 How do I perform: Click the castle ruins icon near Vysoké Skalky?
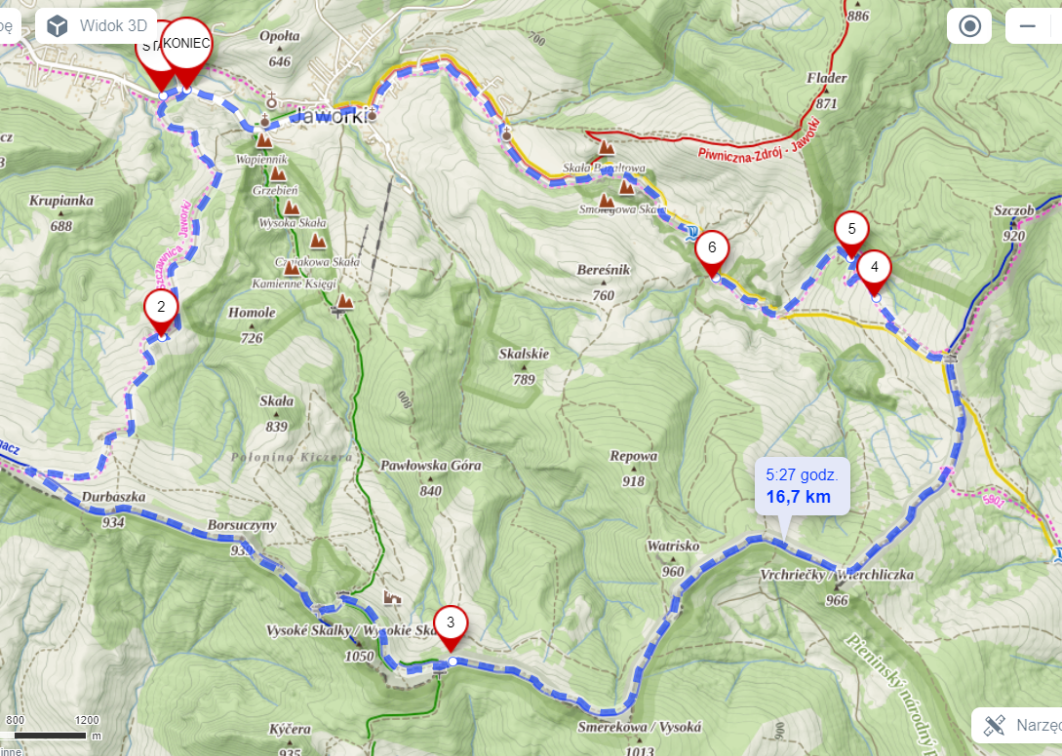coord(392,596)
